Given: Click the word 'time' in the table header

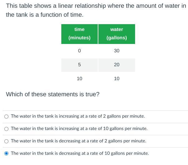Looking at the screenshot, I should pyautogui.click(x=79, y=29).
